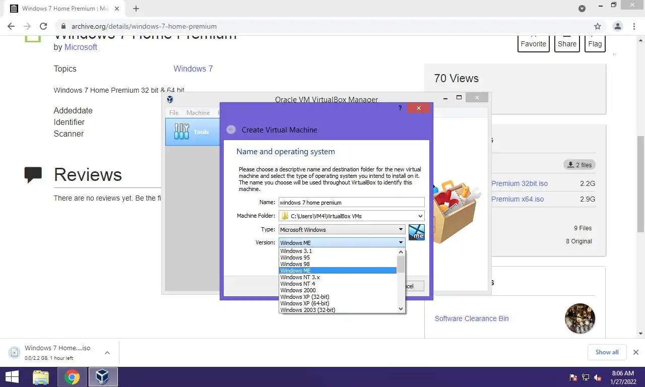This screenshot has width=645, height=387.
Task: Reload the archive.org page
Action: [x=43, y=26]
